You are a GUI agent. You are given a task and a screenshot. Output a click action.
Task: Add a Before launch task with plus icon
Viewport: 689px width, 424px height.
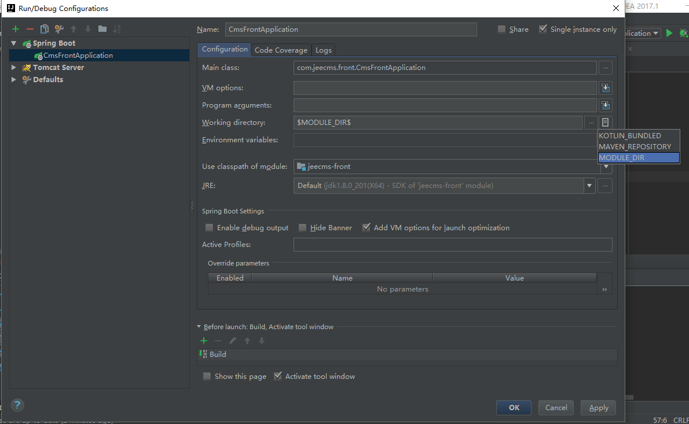[204, 341]
